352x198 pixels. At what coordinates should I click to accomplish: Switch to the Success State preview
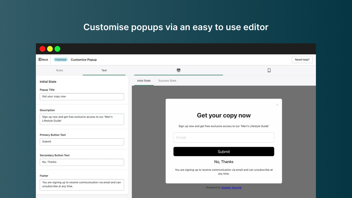[x=167, y=81]
